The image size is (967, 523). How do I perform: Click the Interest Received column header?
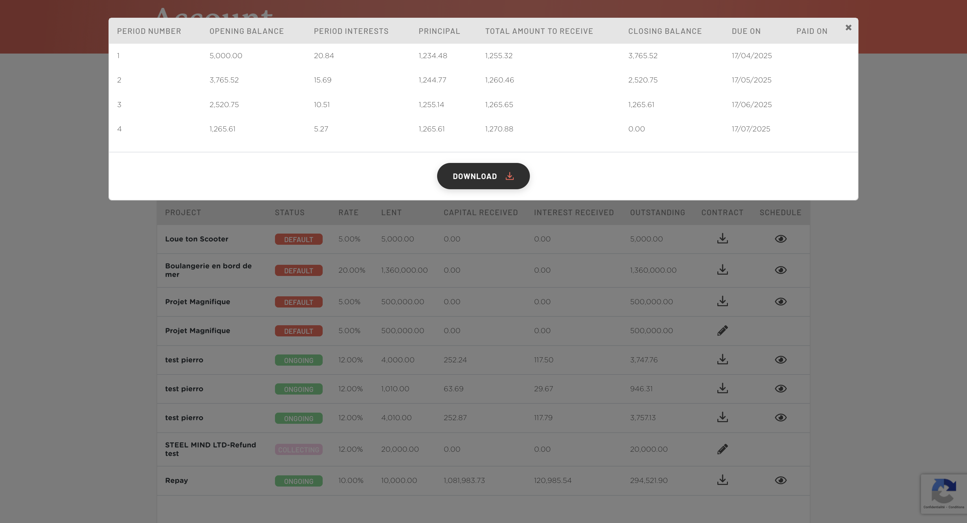pos(574,213)
